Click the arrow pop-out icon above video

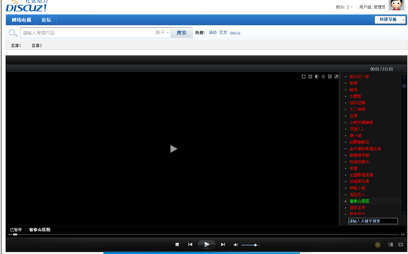tap(336, 76)
